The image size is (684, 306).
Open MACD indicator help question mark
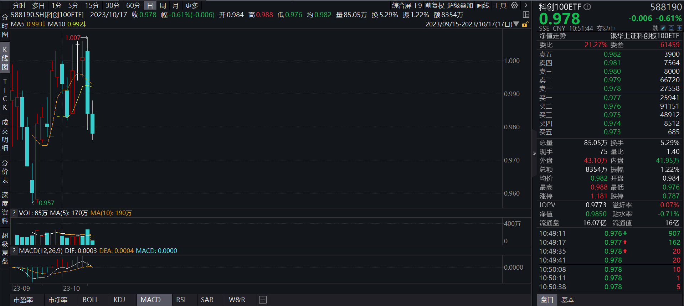point(14,251)
